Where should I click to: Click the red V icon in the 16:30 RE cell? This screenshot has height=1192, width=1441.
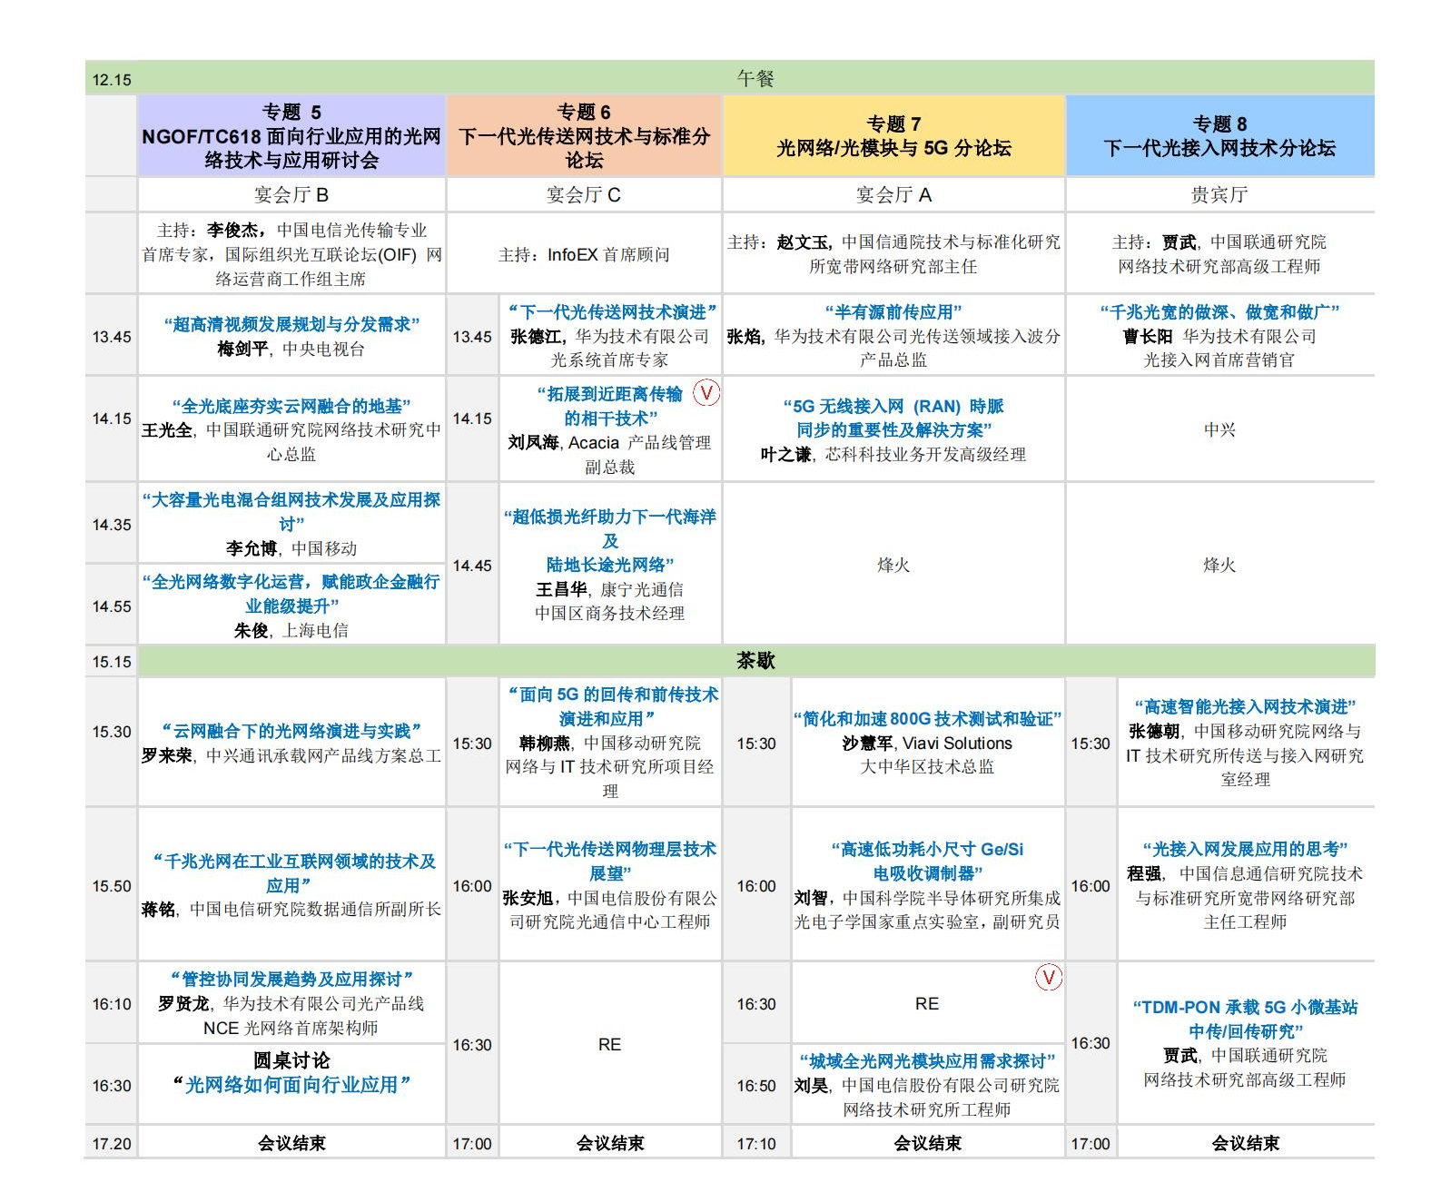1049,978
